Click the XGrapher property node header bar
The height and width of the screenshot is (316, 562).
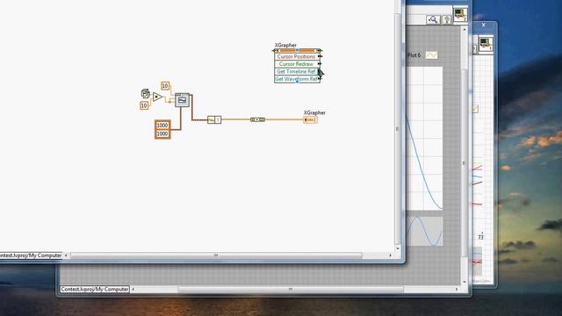(297, 51)
